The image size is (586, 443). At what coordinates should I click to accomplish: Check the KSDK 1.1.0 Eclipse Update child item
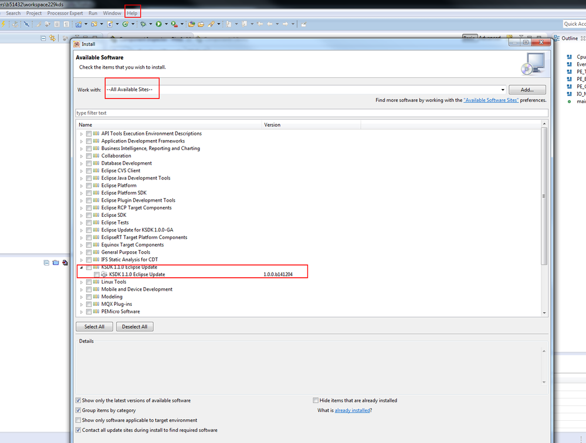pos(96,274)
